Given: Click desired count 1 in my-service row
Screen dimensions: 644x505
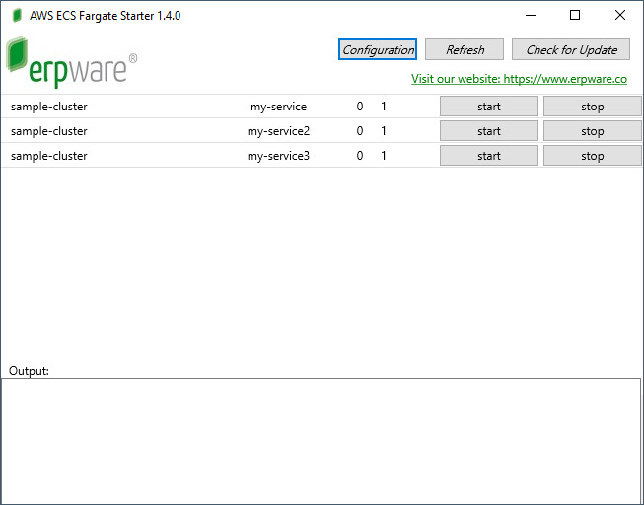Looking at the screenshot, I should coord(384,107).
